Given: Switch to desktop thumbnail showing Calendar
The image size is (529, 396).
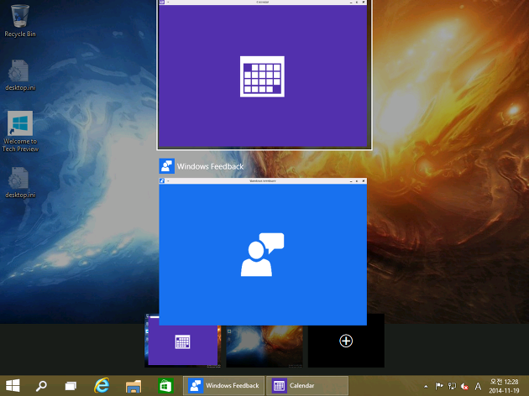Looking at the screenshot, I should point(182,341).
